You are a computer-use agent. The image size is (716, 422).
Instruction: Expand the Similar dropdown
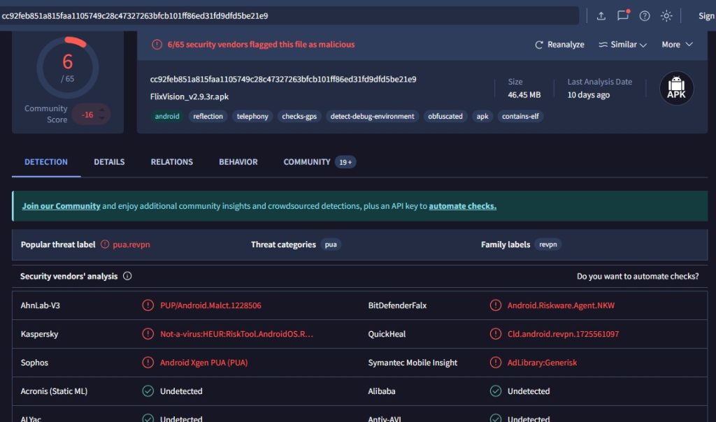click(622, 44)
